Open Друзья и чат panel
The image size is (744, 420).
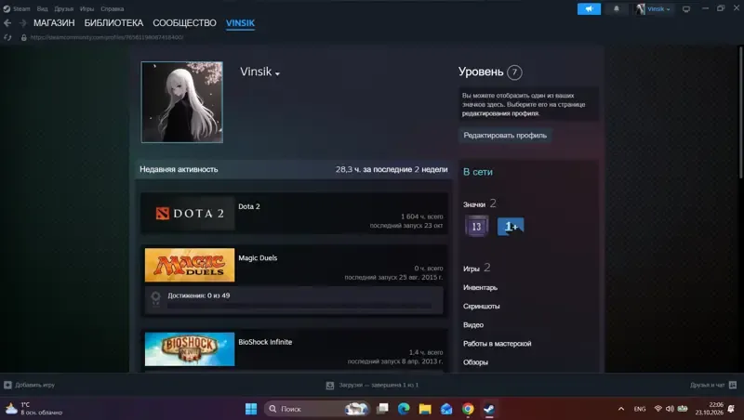pyautogui.click(x=712, y=385)
